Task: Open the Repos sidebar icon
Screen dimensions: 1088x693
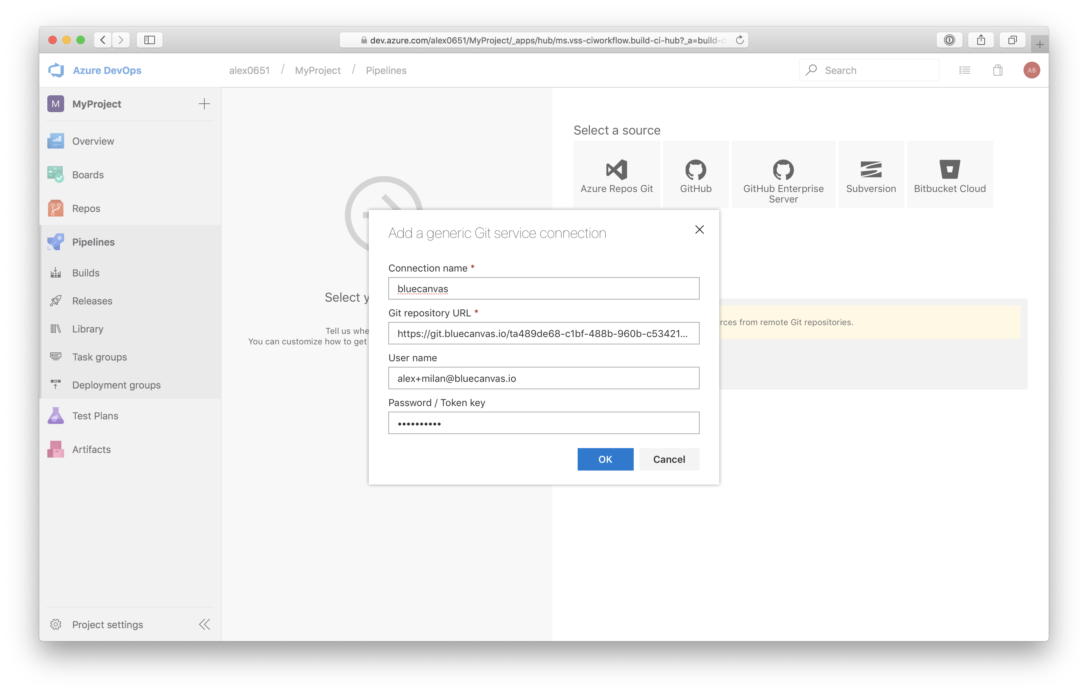Action: (56, 208)
